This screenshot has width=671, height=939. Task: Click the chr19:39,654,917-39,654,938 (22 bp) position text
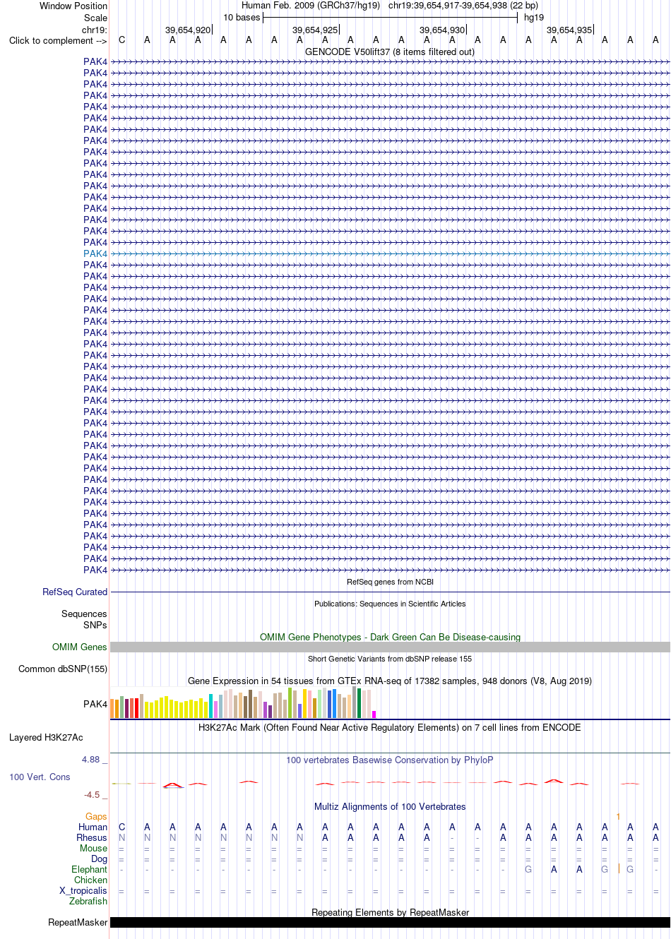pos(463,5)
